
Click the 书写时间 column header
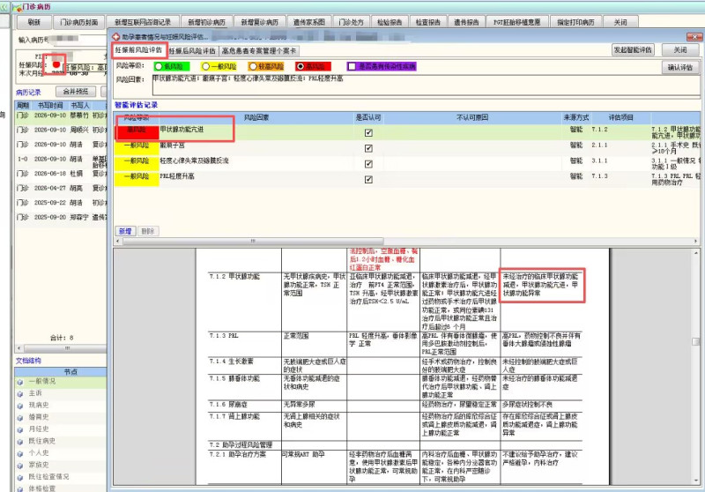coord(50,105)
